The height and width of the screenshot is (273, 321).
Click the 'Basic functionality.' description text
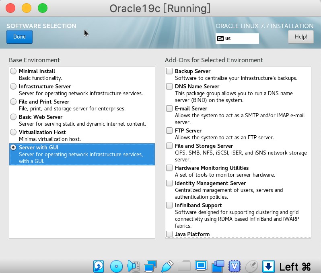point(40,78)
